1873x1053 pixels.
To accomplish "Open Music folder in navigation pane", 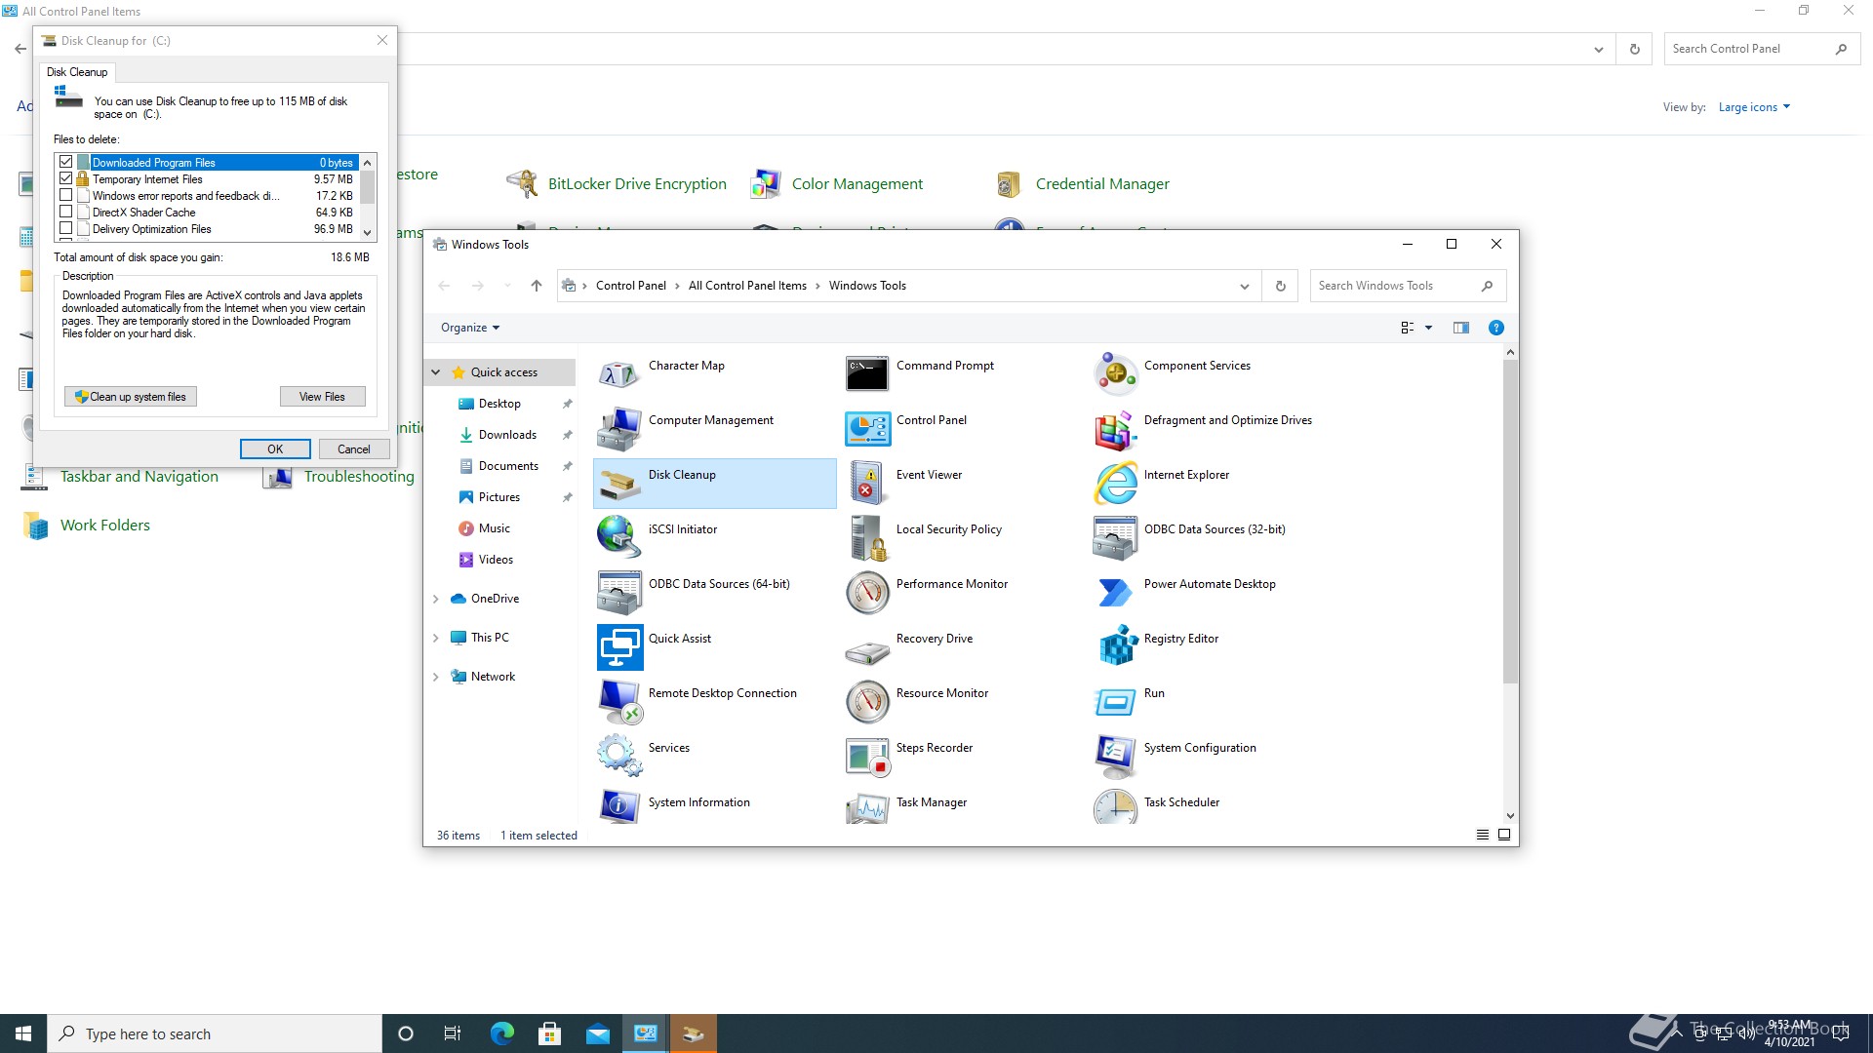I will pyautogui.click(x=495, y=528).
